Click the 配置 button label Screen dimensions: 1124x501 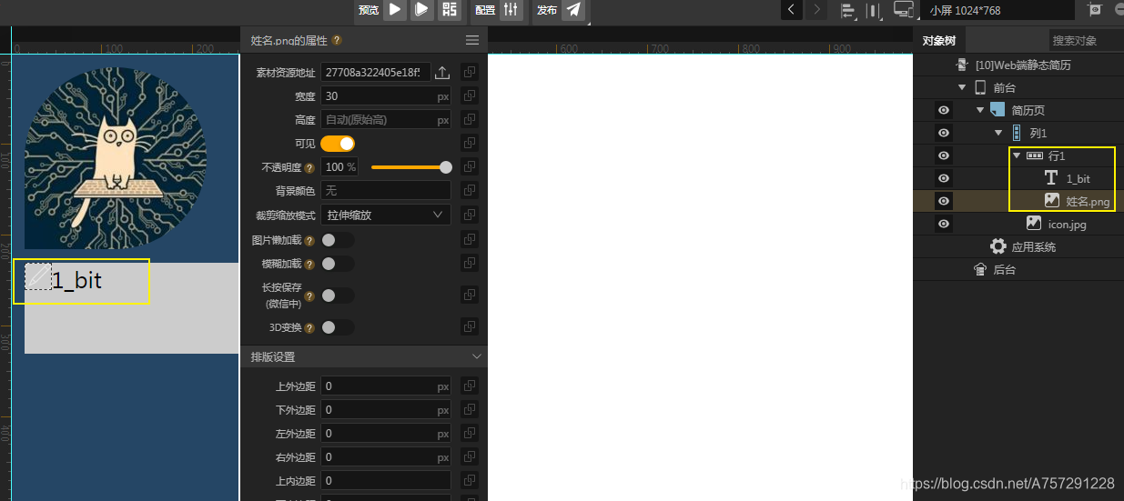click(485, 10)
